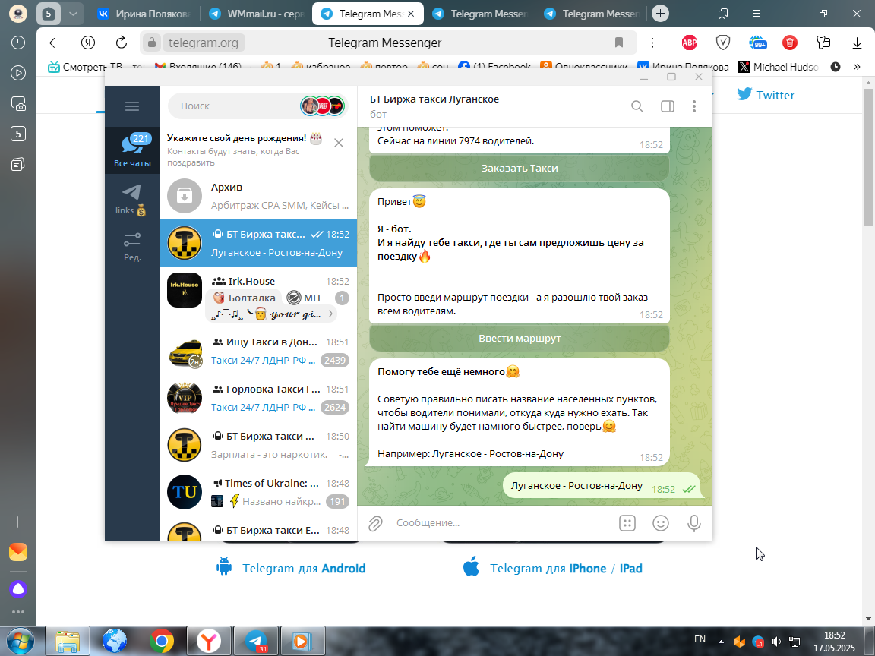Open Telegram hamburger main menu

click(x=131, y=106)
